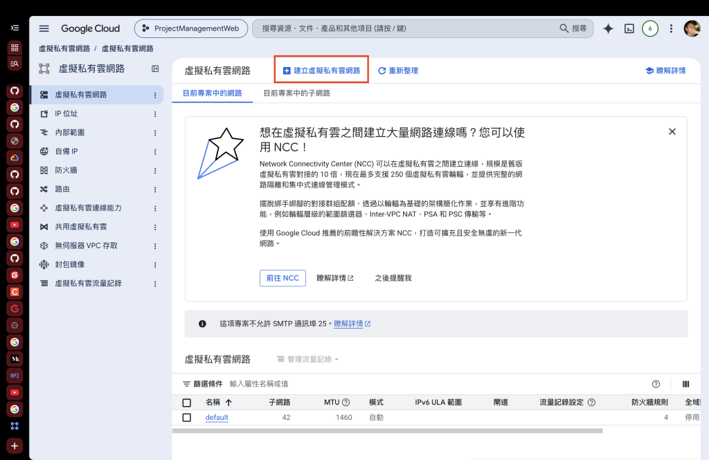709x460 pixels.
Task: Close the NCC promotion card
Action: pos(672,131)
